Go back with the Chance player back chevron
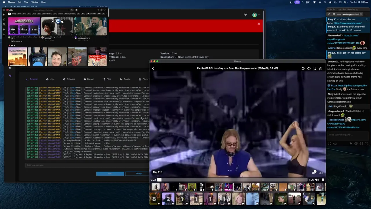 point(153,69)
